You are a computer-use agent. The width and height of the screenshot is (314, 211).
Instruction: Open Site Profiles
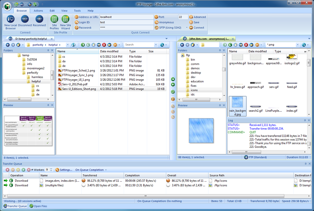54,20
